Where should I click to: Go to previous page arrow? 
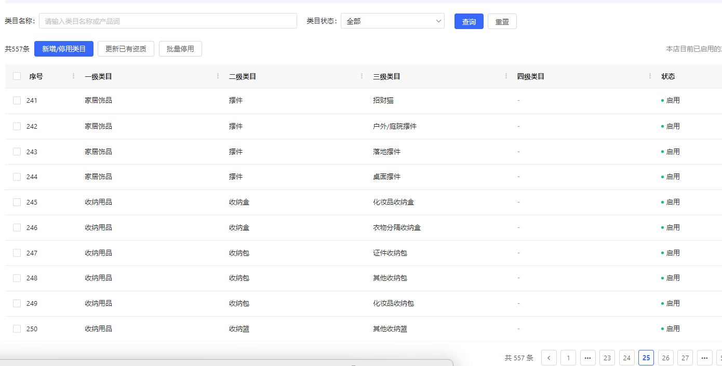pos(549,358)
